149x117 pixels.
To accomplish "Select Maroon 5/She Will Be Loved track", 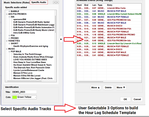I will click(x=27, y=76).
